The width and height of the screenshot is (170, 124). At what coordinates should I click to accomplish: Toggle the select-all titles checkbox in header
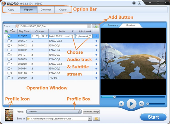tap(6, 31)
